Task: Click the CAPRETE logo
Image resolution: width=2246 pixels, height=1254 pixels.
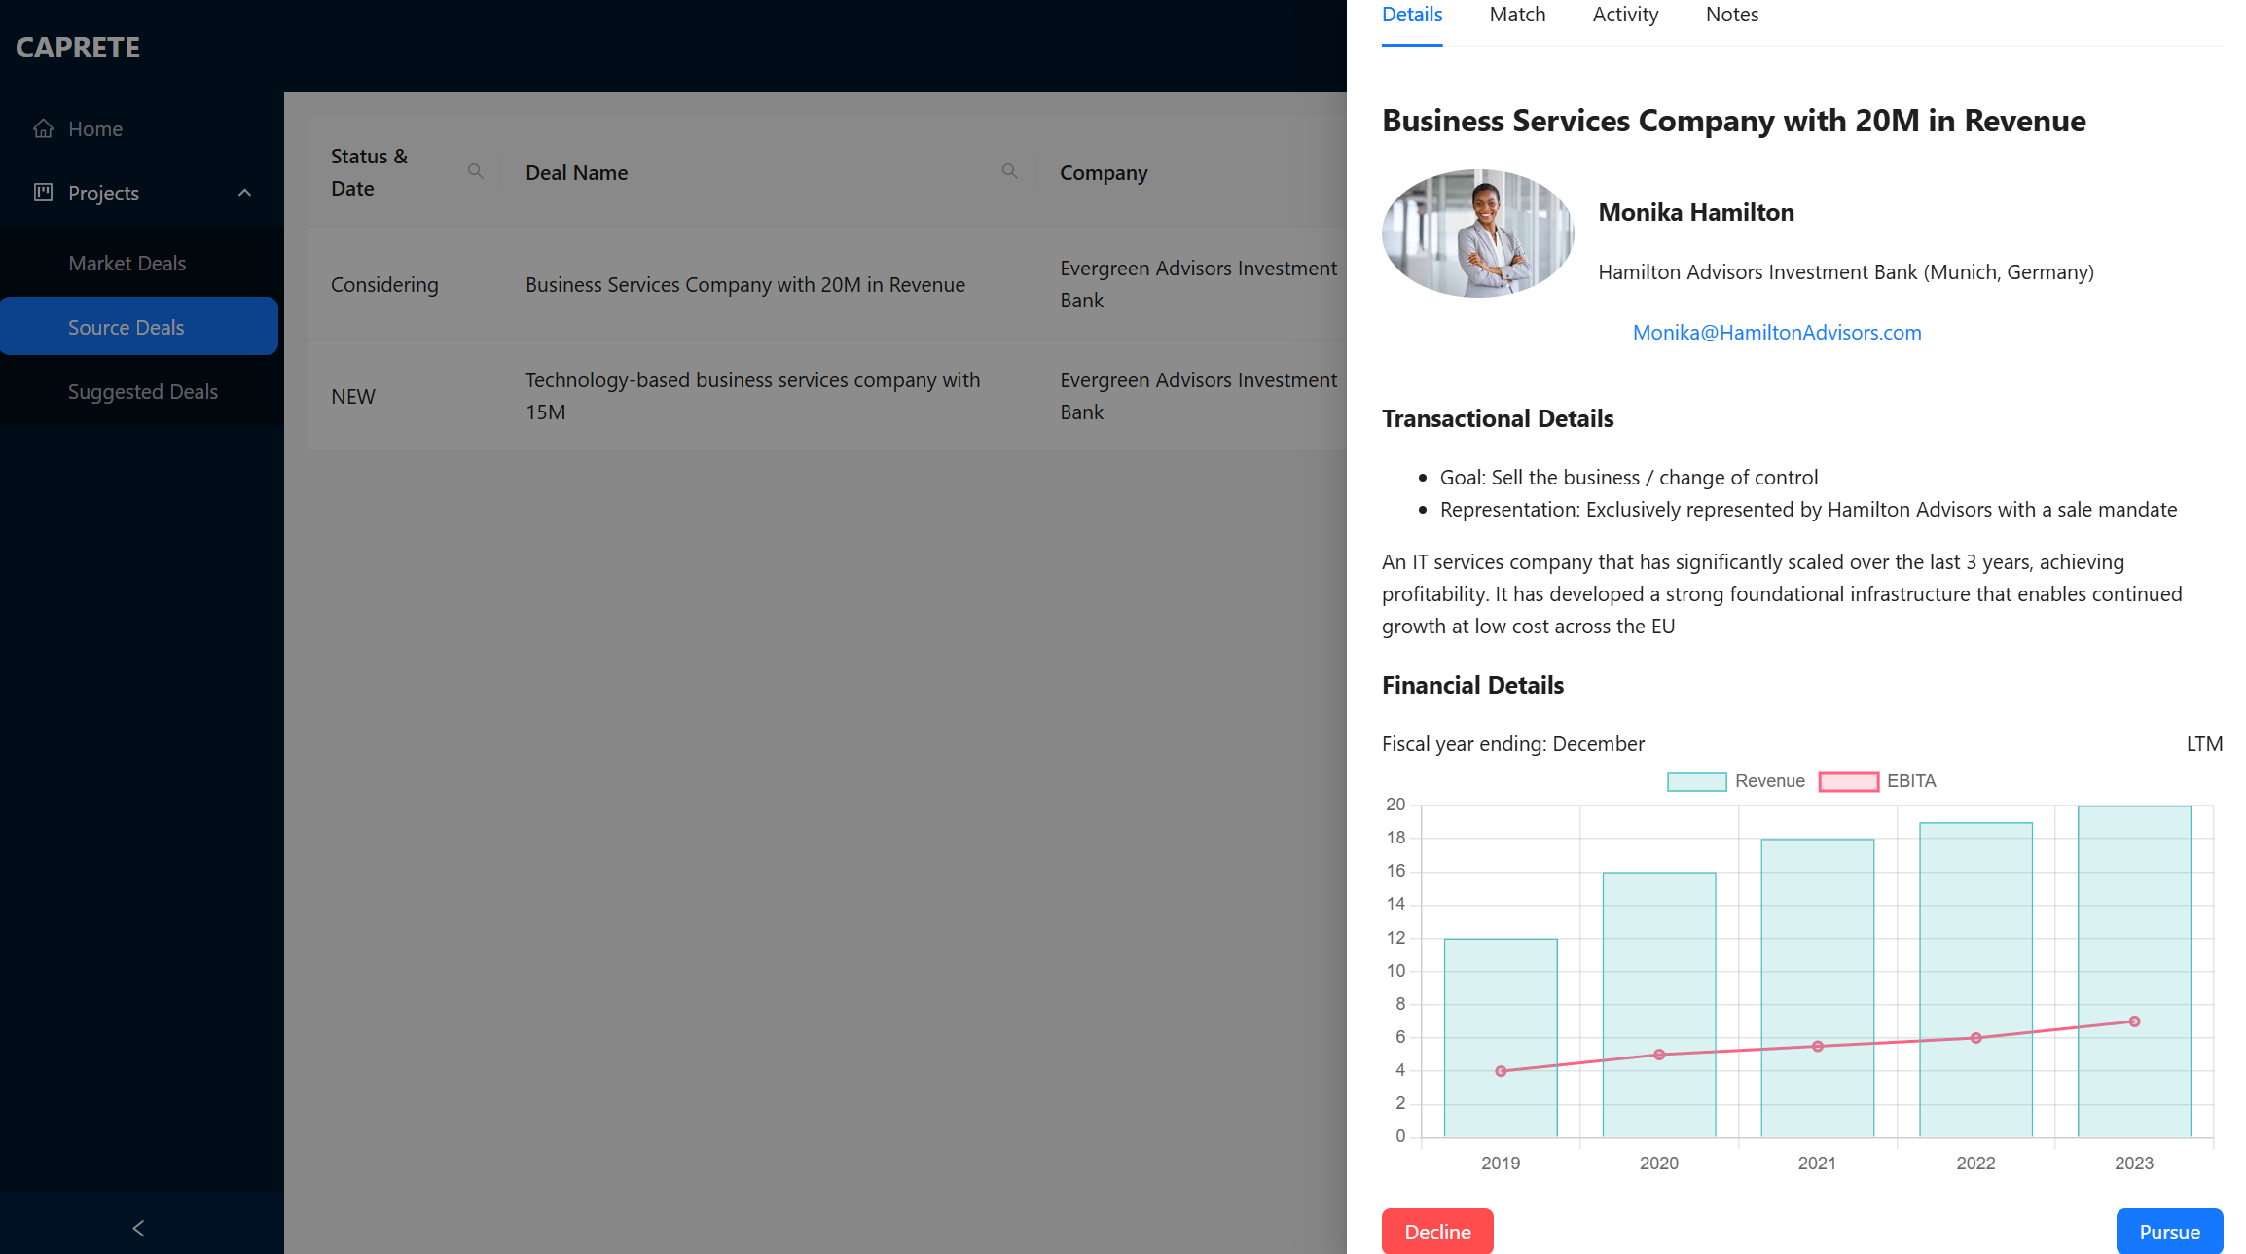Action: 78,47
